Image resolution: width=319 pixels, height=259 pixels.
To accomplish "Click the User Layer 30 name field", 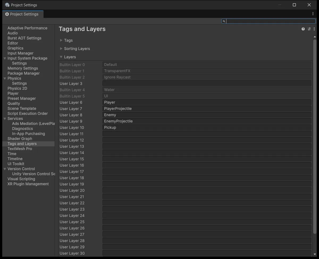I will (x=207, y=253).
